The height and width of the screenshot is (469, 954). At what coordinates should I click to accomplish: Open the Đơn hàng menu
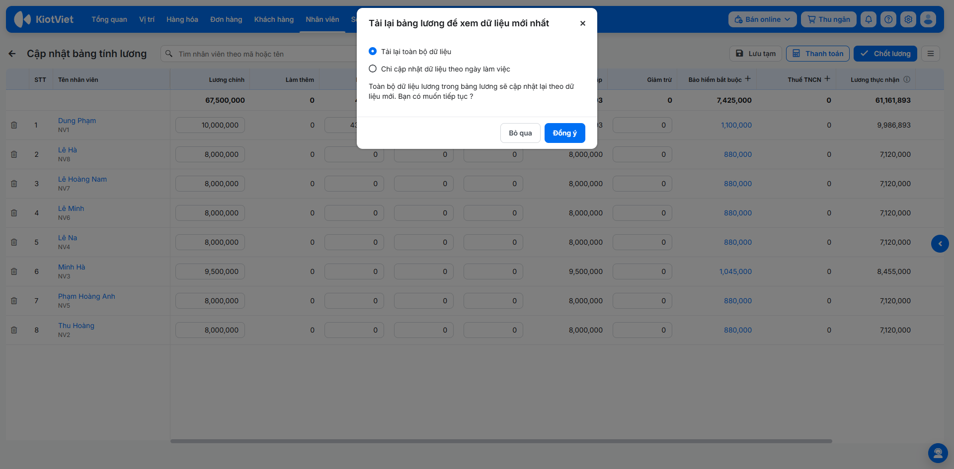coord(226,19)
